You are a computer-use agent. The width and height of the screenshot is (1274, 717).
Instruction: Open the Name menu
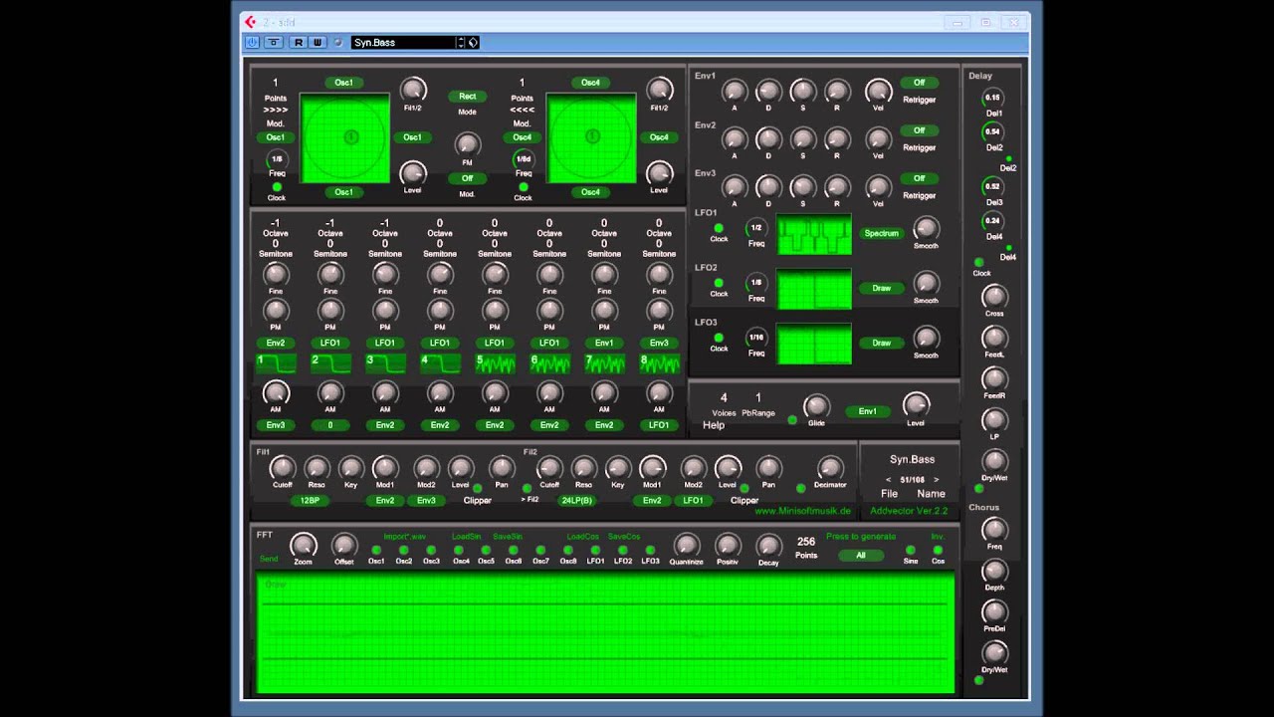(x=931, y=494)
